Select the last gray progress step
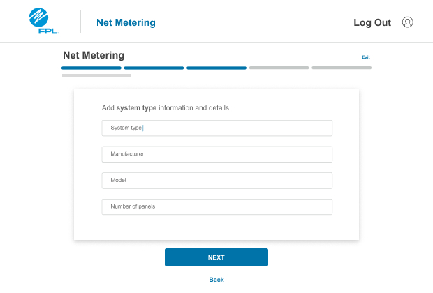 (x=342, y=68)
